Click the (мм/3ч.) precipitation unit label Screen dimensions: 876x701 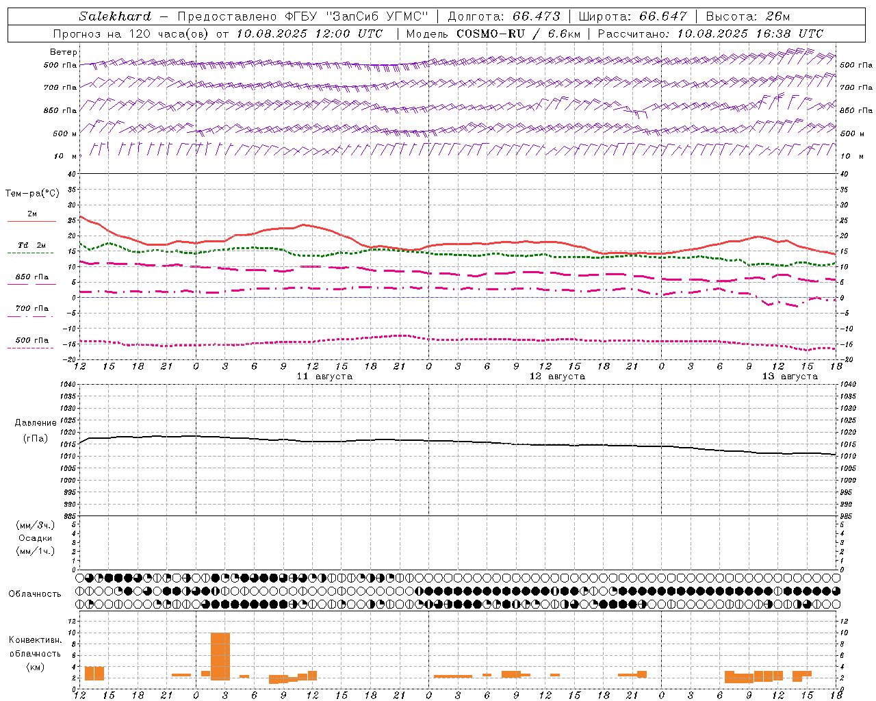click(36, 525)
